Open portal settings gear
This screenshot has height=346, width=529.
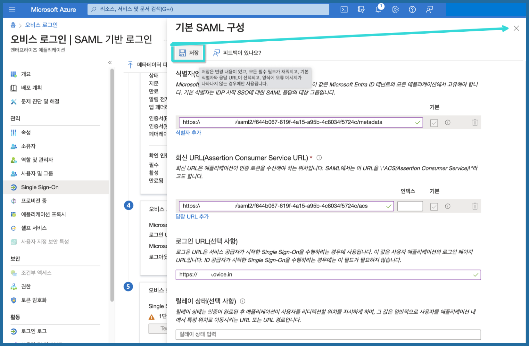click(395, 10)
